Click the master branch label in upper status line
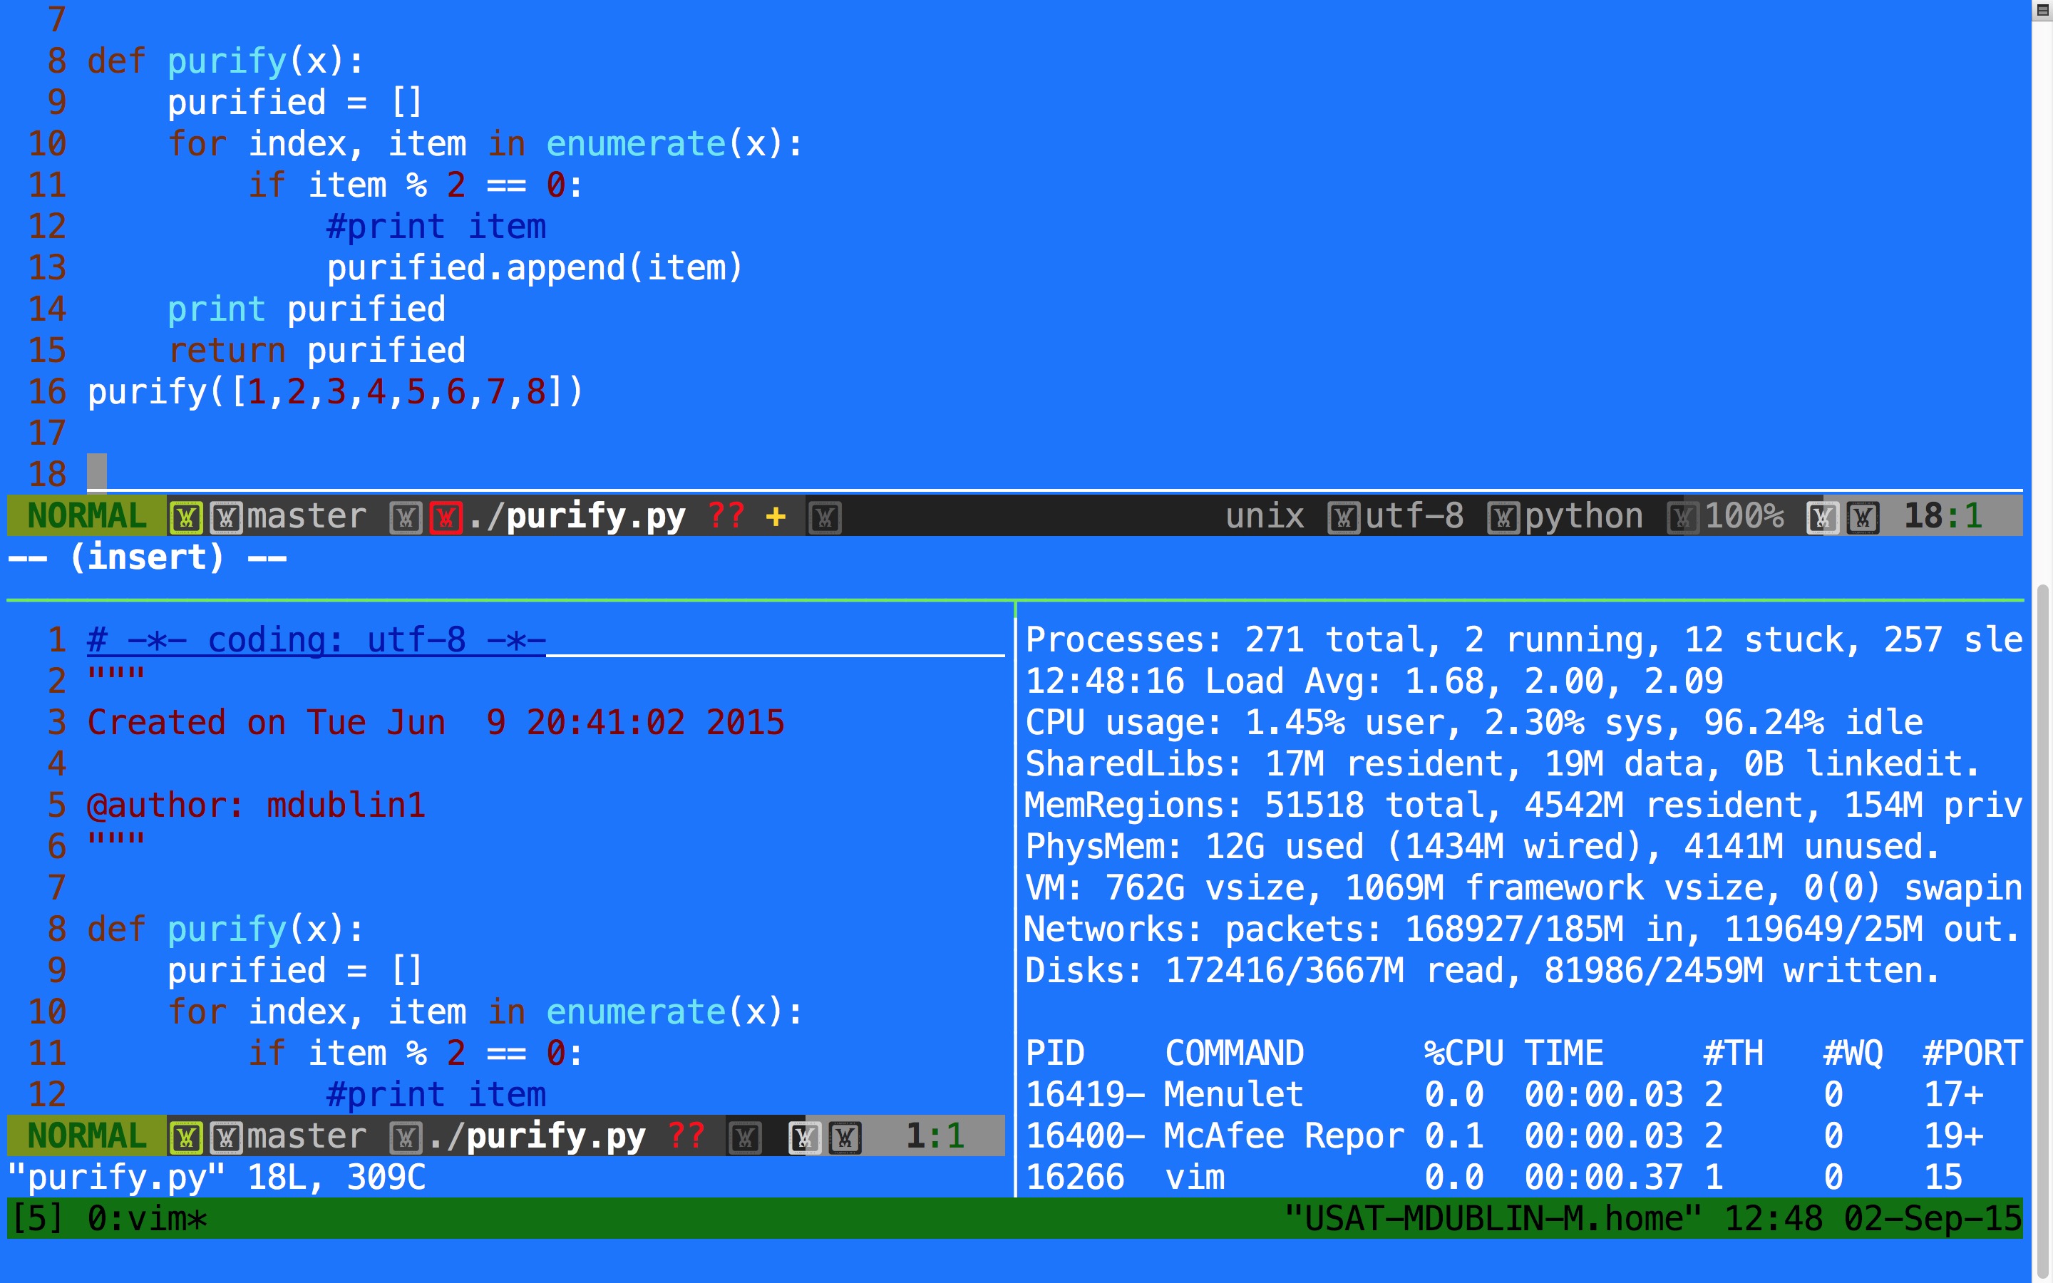The width and height of the screenshot is (2053, 1283). coord(307,516)
